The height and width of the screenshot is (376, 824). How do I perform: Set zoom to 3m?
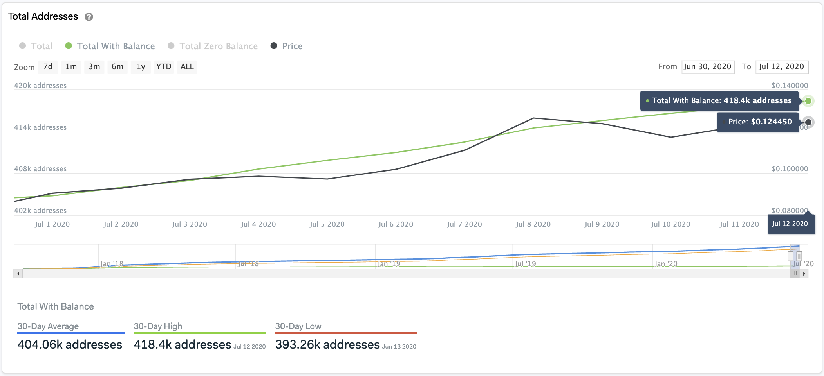[x=94, y=67]
